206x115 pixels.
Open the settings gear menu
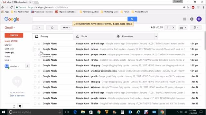196,27
